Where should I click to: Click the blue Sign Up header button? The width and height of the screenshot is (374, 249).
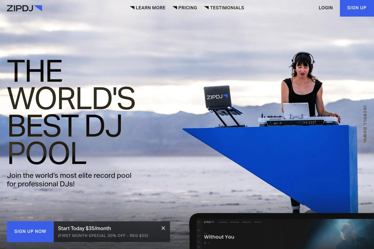tap(357, 8)
